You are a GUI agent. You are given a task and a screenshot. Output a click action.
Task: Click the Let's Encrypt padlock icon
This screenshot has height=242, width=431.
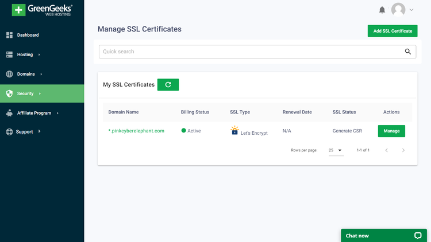coord(234,130)
